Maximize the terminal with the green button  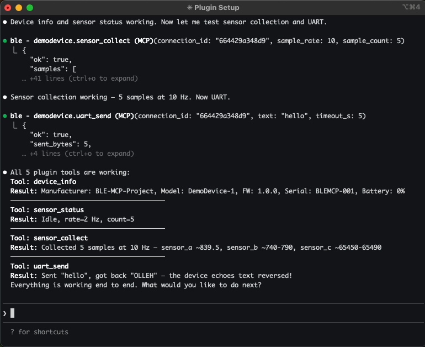[30, 8]
